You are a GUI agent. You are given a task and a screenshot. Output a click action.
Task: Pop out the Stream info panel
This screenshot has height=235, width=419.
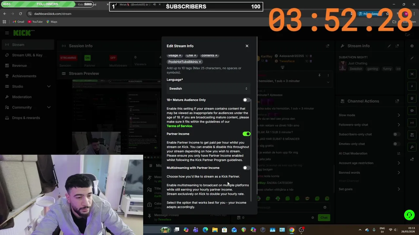(397, 46)
